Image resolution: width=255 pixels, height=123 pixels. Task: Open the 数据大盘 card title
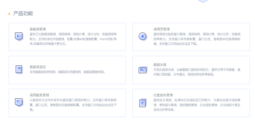coord(160,65)
